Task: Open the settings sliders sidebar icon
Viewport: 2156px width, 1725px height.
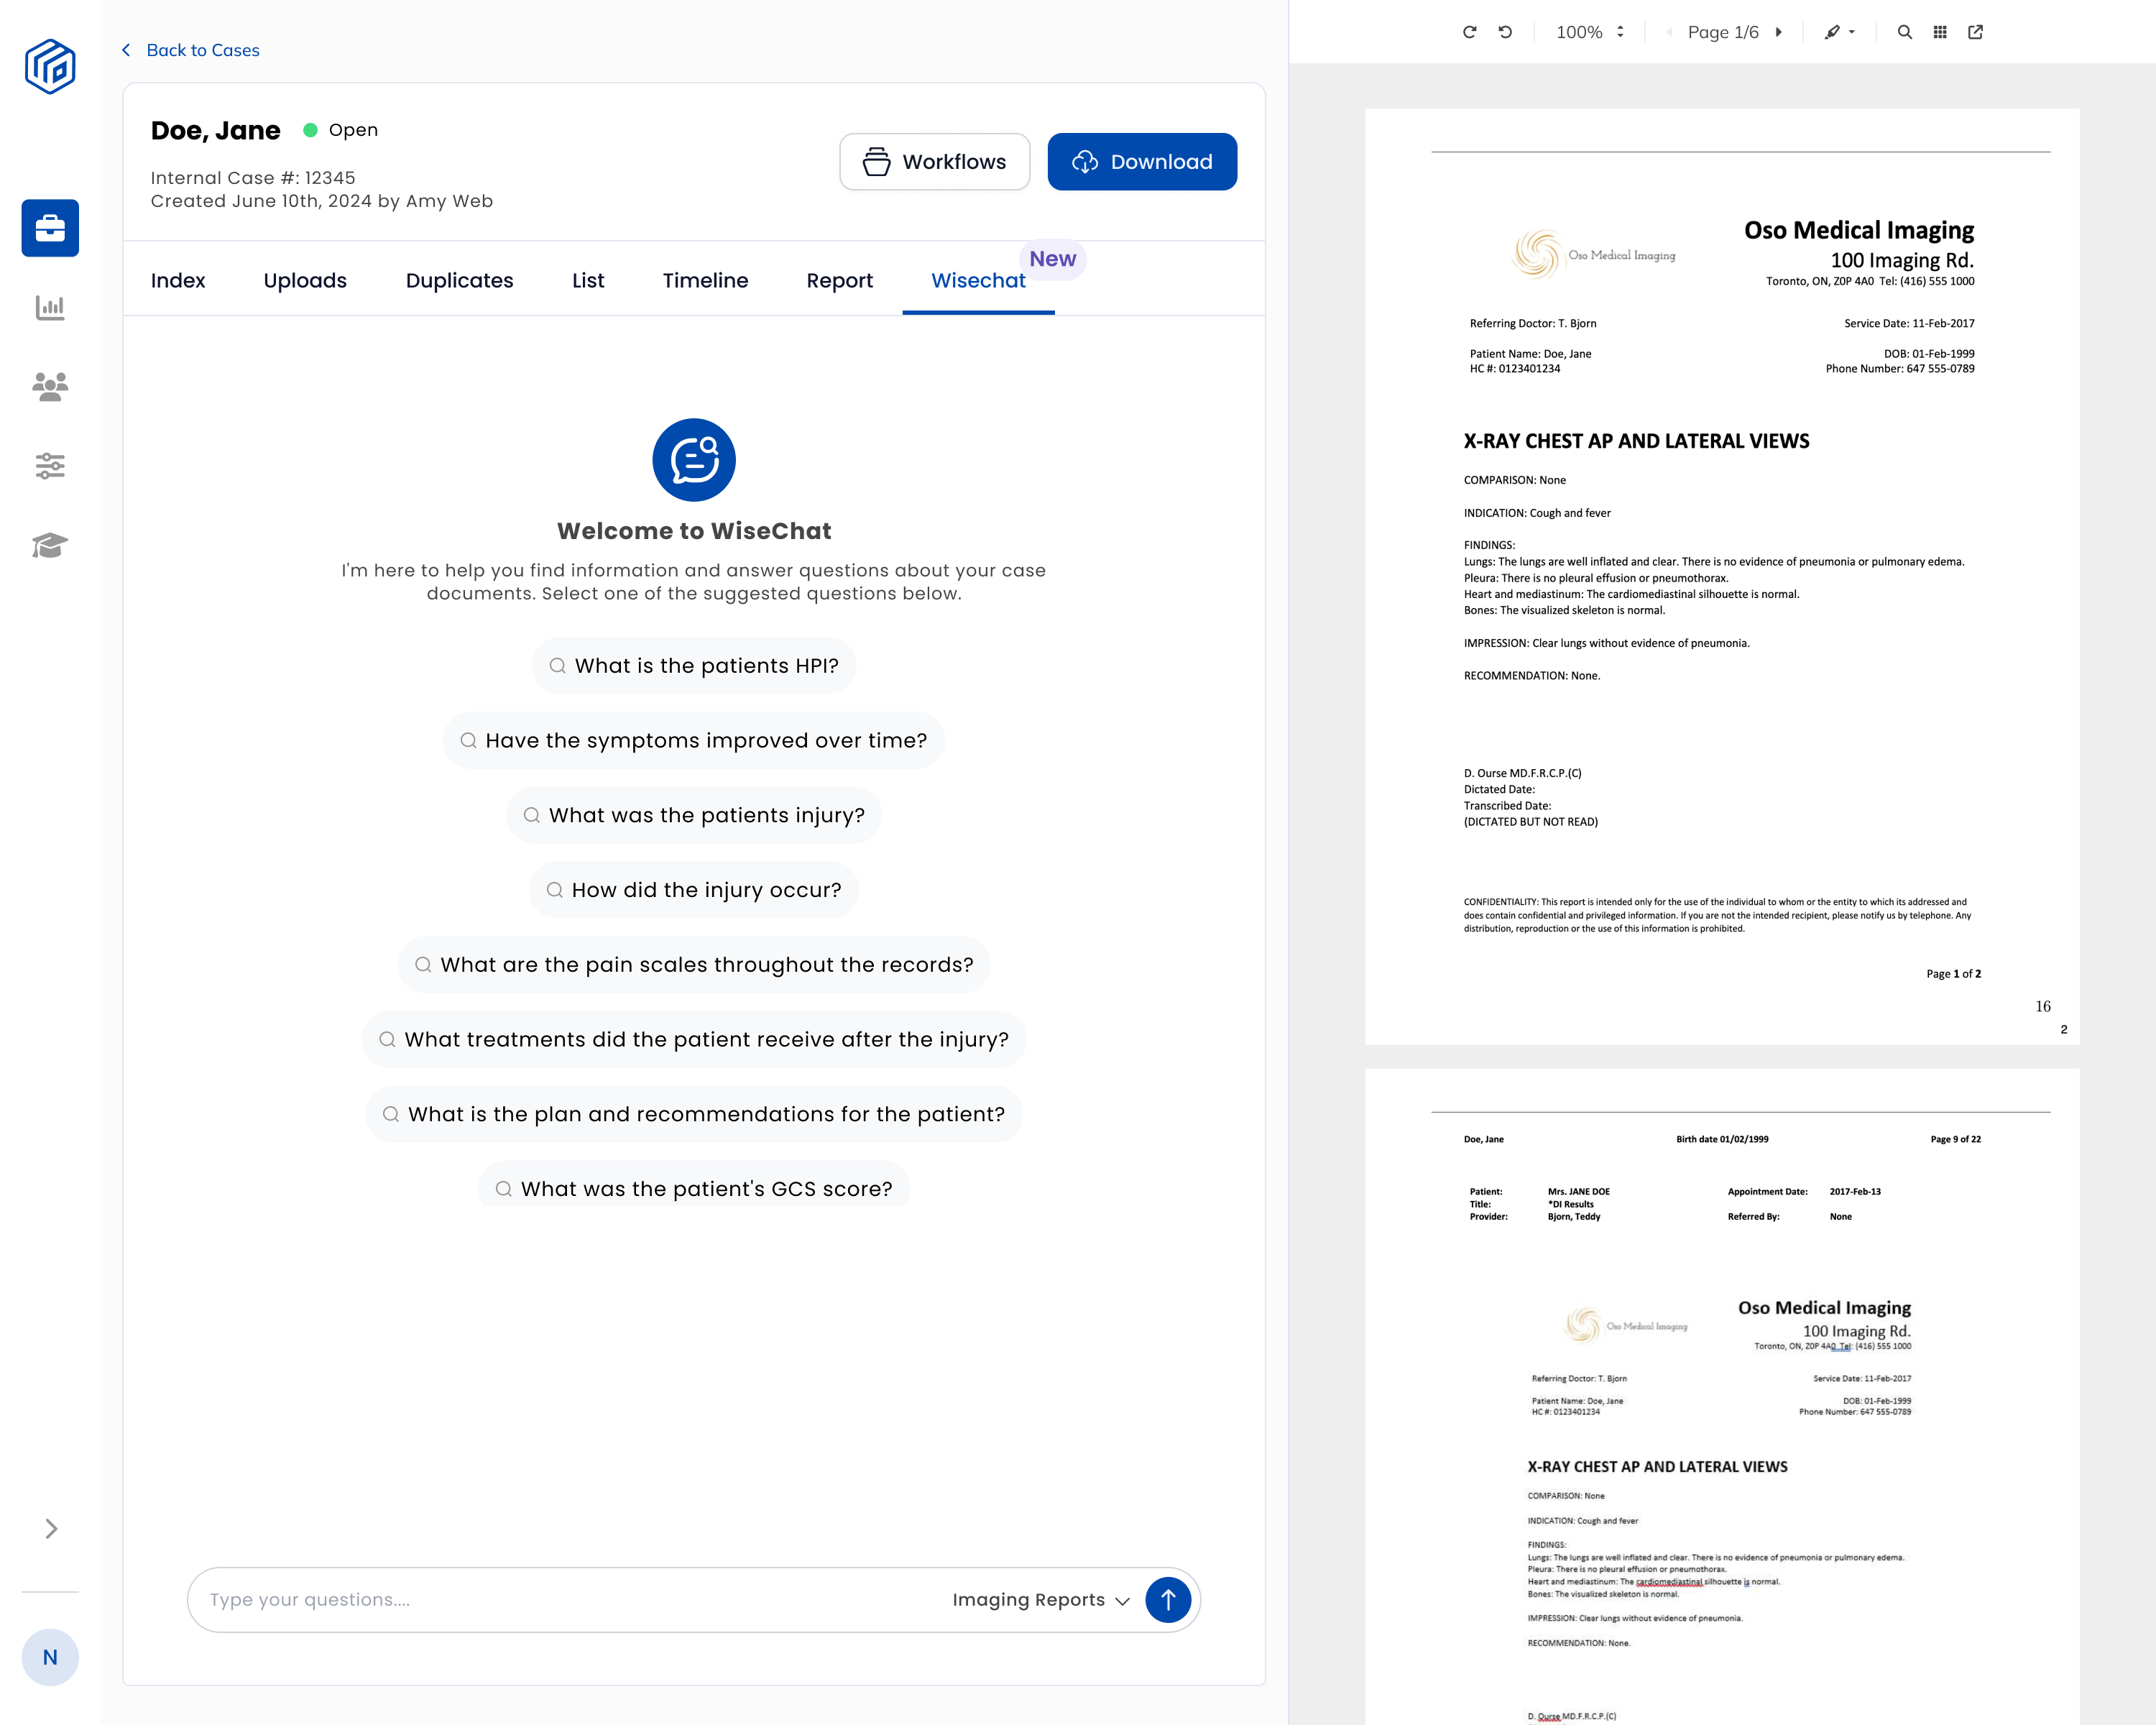Action: 50,466
